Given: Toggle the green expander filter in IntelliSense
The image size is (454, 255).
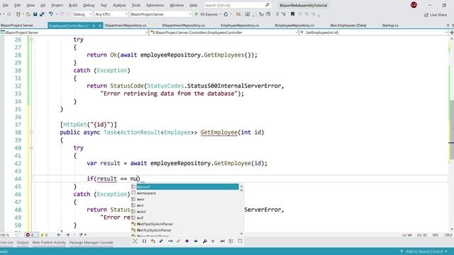Looking at the screenshot, I should click(x=135, y=241).
